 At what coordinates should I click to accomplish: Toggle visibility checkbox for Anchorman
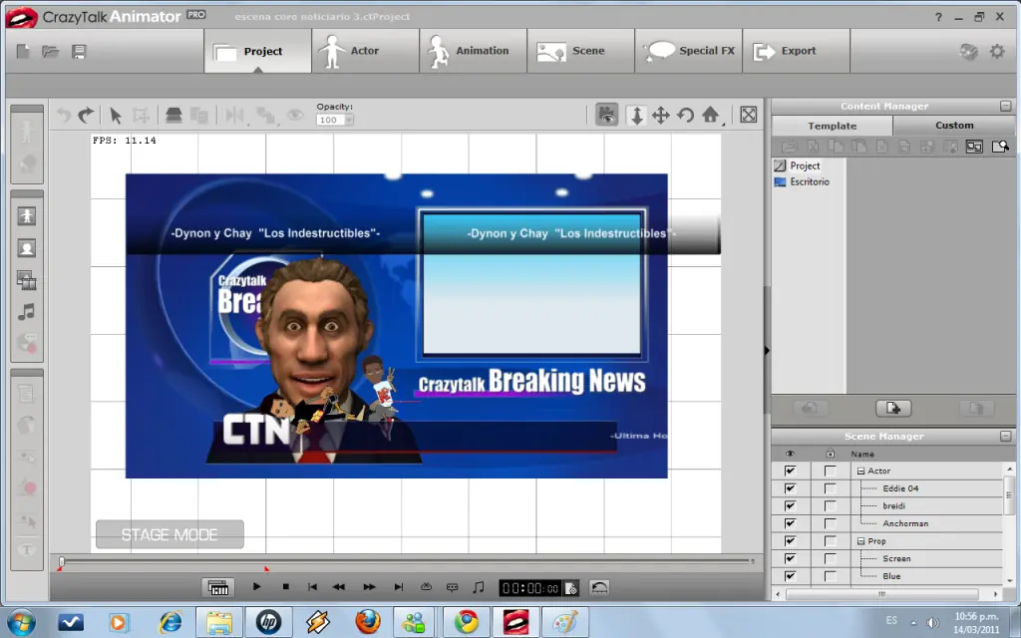(791, 523)
